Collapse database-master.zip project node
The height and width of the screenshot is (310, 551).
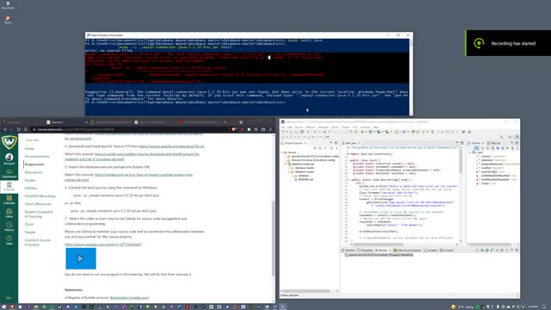pos(286,164)
